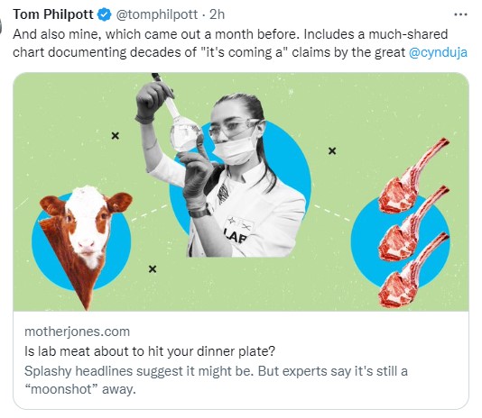Click the blue verified badge
Screen dimensions: 482x418
coord(104,14)
